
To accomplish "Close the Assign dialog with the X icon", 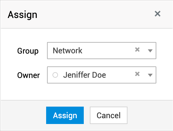I will point(158,14).
